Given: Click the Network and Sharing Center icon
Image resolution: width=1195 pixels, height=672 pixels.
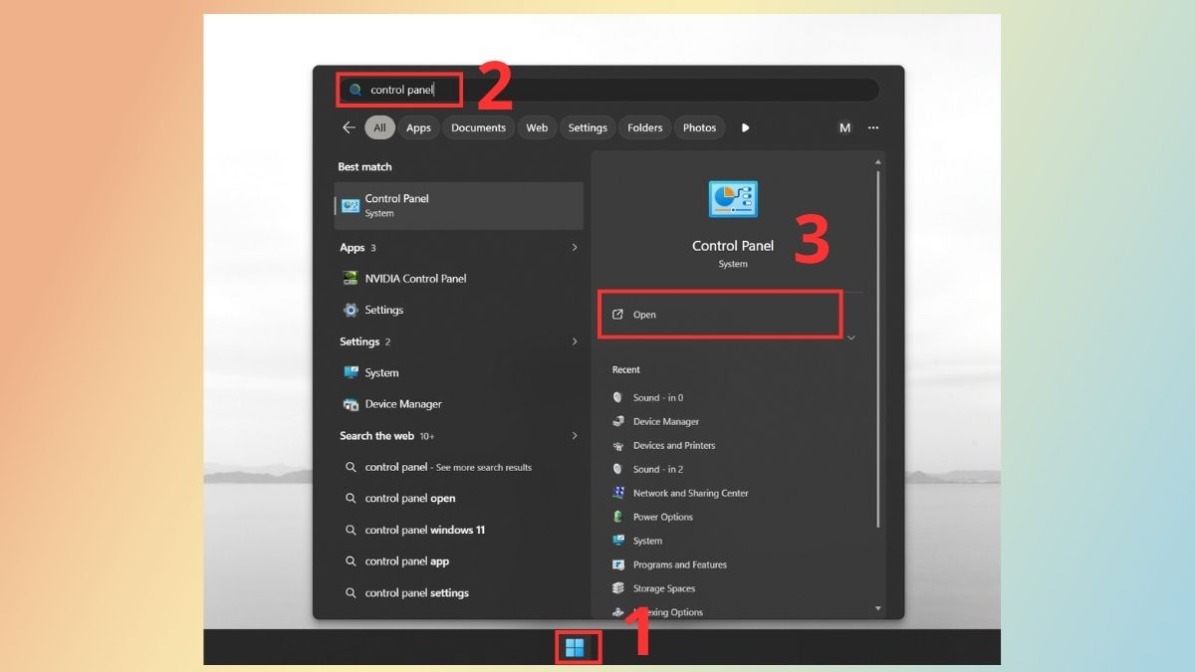Looking at the screenshot, I should point(617,493).
